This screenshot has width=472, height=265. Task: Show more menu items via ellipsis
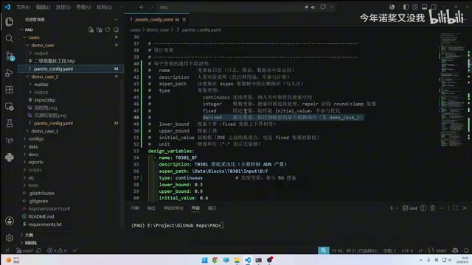tap(121, 7)
